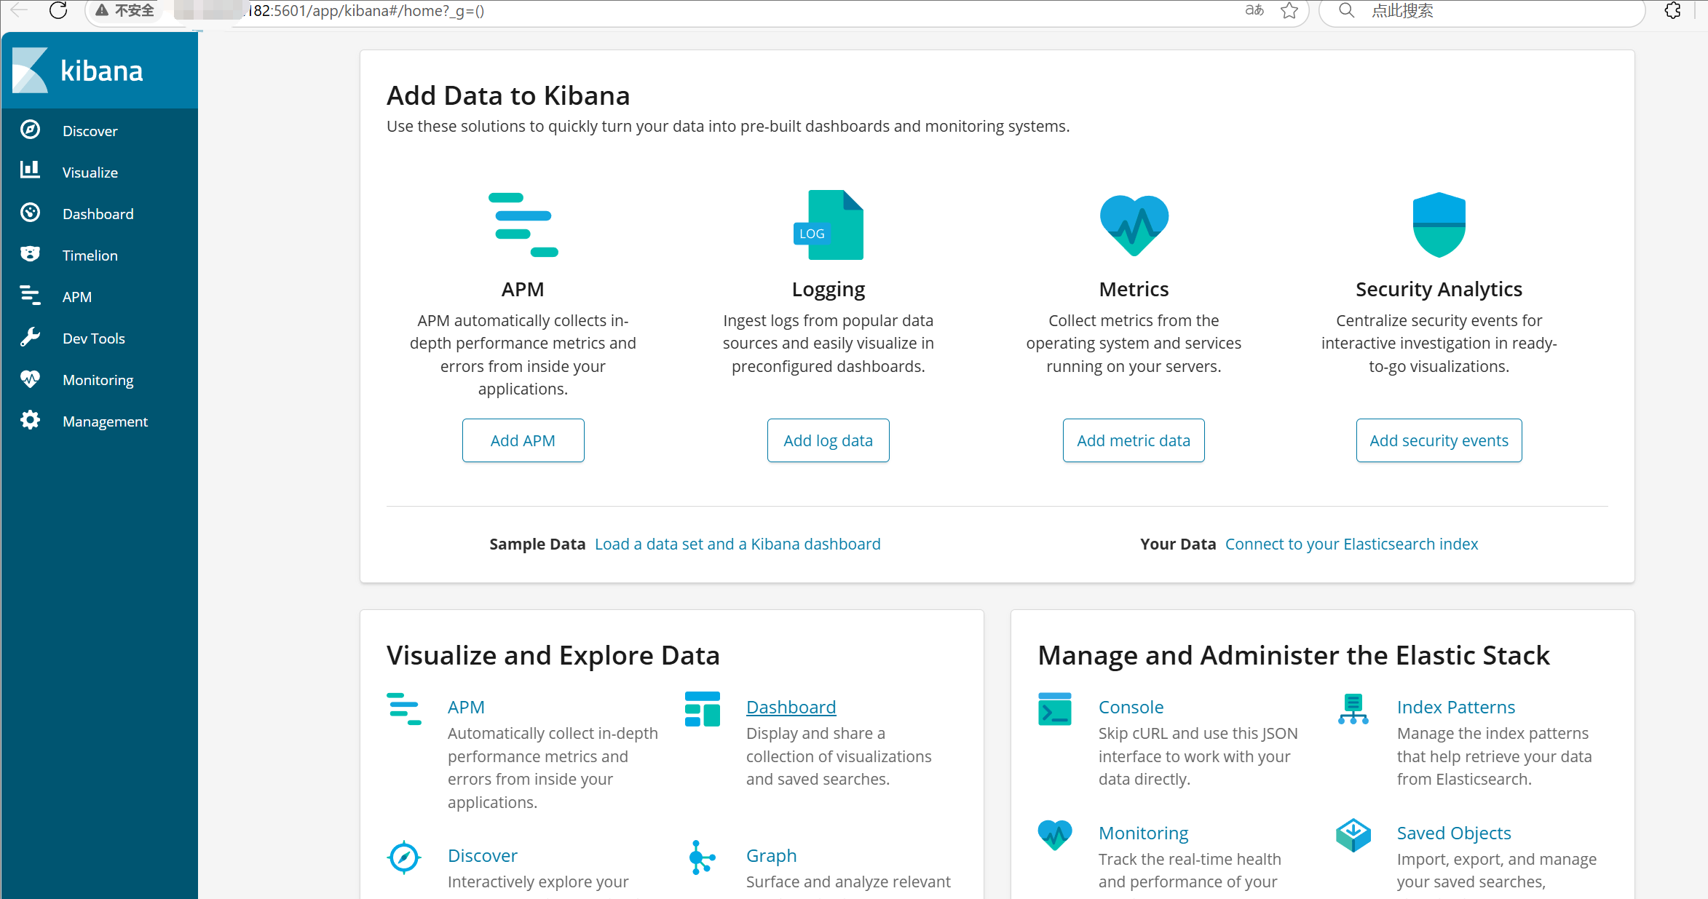Screen dimensions: 1708x899
Task: Click the Add metric data button
Action: pos(1134,440)
